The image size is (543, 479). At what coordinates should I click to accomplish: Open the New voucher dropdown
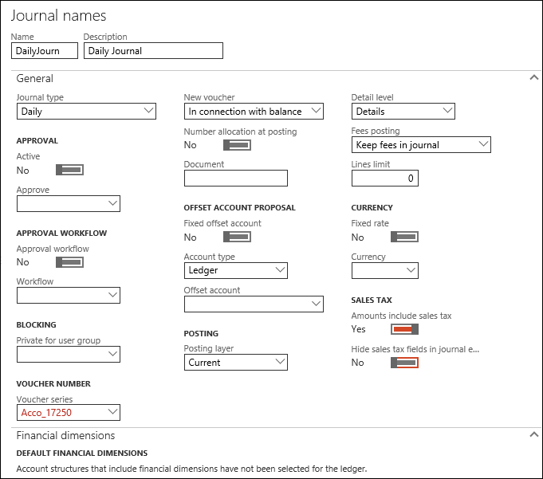click(x=254, y=112)
